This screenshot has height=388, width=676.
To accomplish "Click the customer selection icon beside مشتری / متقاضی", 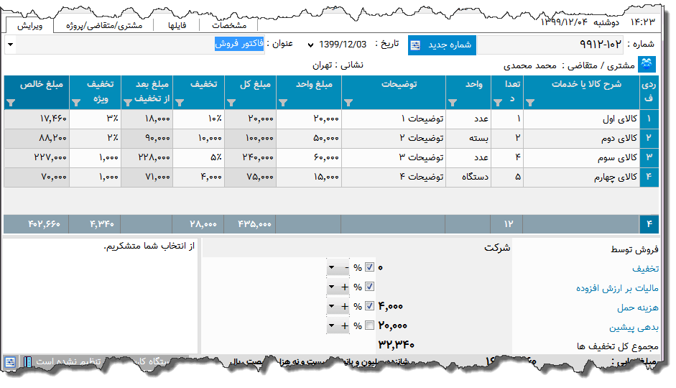I will pos(647,64).
